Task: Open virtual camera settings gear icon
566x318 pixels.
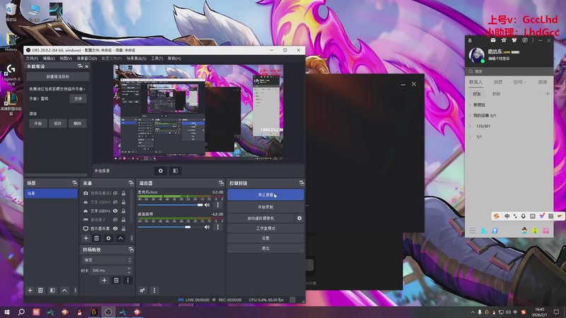Action: pos(299,218)
